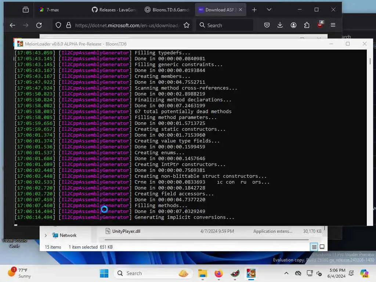The image size is (376, 282).
Task: Select Network in Explorer navigation pane
Action: [68, 235]
